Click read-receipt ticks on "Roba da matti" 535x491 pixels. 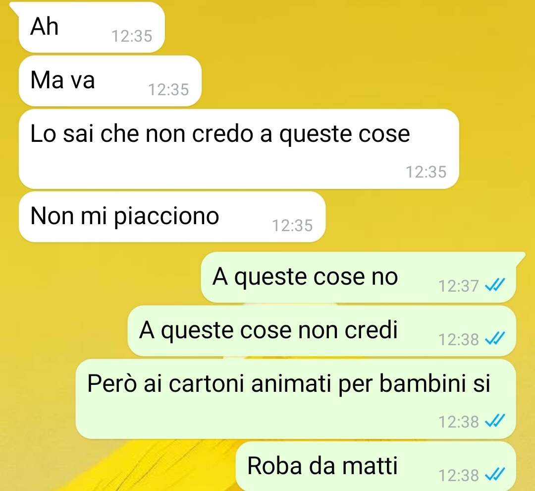click(x=495, y=474)
